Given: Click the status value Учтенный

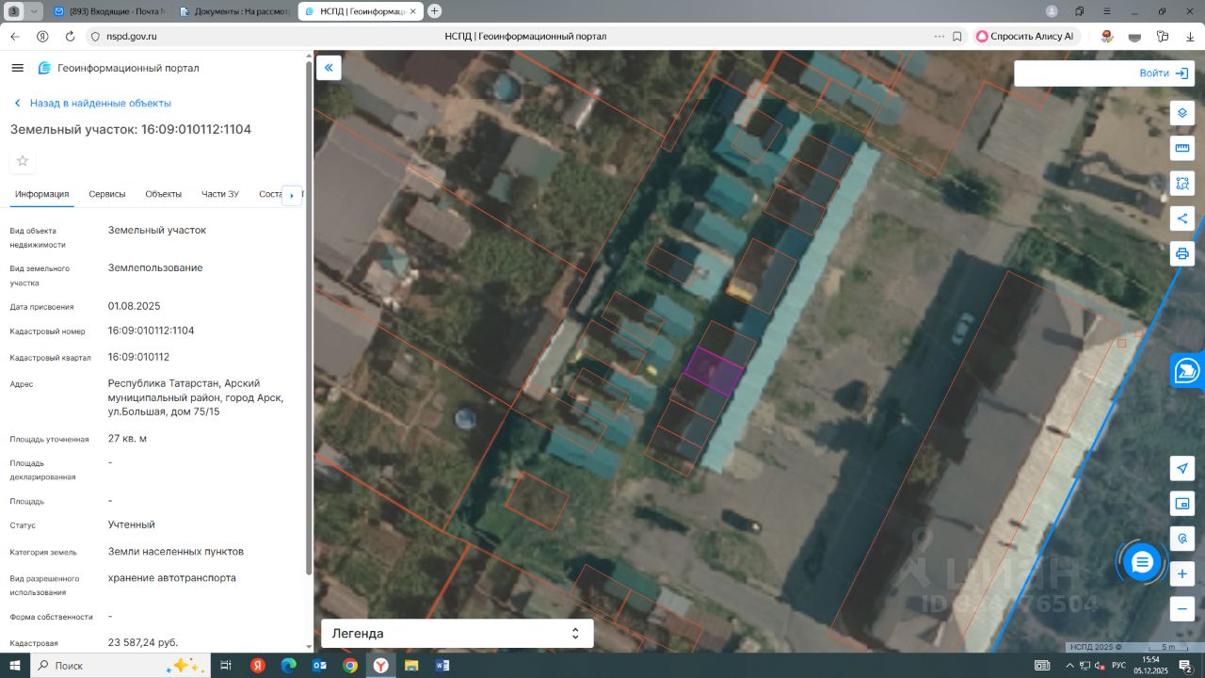Looking at the screenshot, I should [132, 525].
